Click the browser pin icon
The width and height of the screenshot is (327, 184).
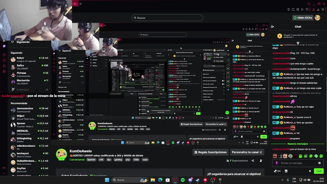tap(288, 9)
